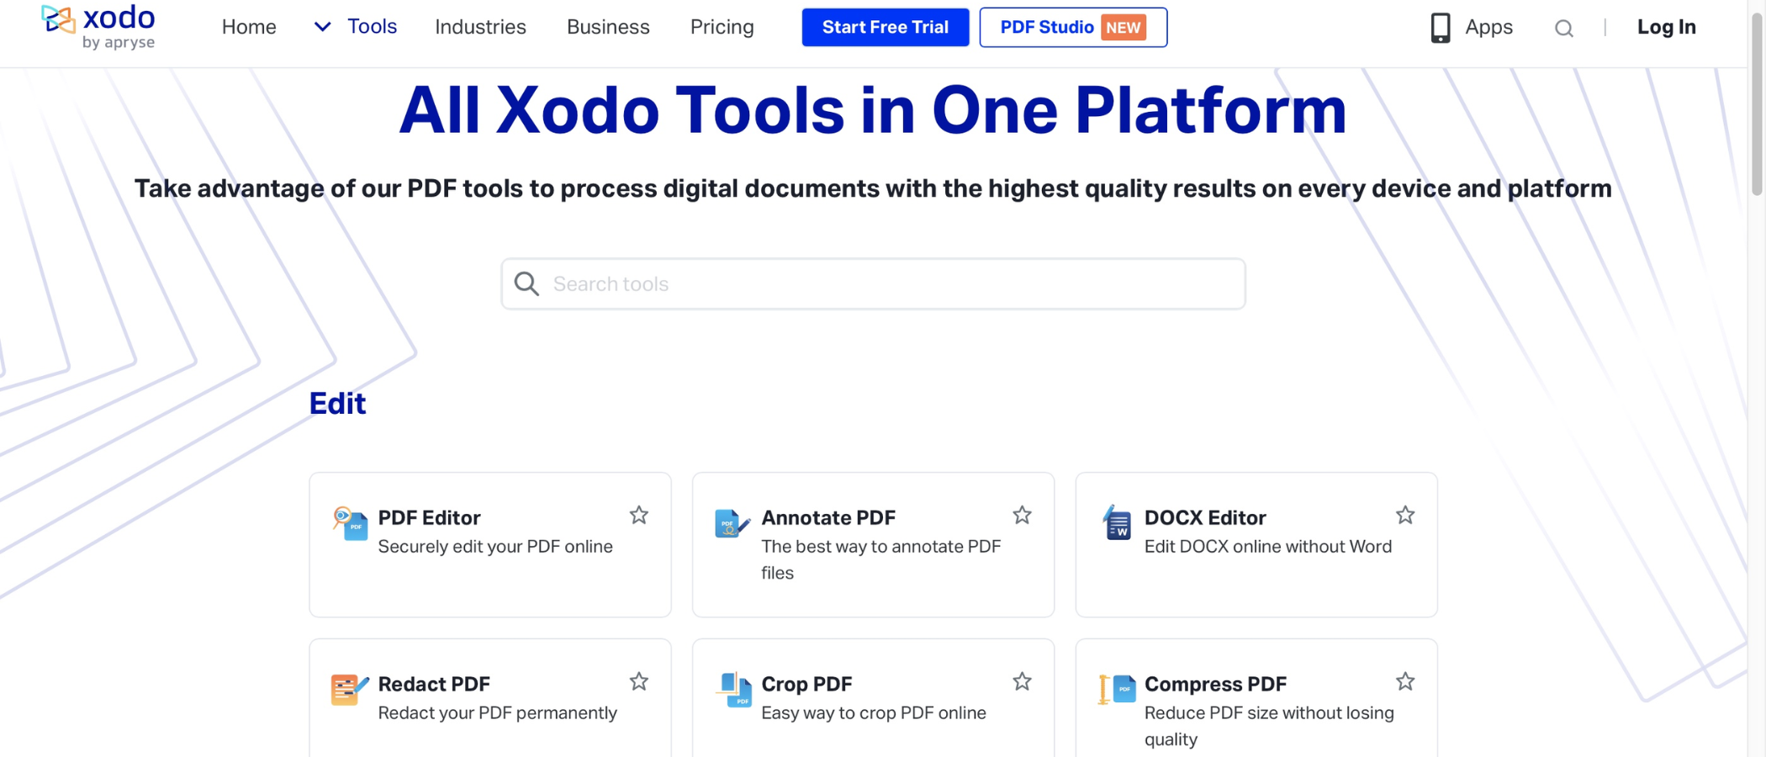Mark Redact PDF as favorite star
The height and width of the screenshot is (757, 1766).
click(x=638, y=681)
